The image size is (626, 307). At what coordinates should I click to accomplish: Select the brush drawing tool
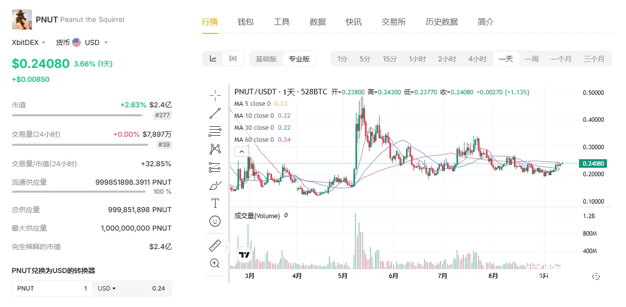[215, 186]
